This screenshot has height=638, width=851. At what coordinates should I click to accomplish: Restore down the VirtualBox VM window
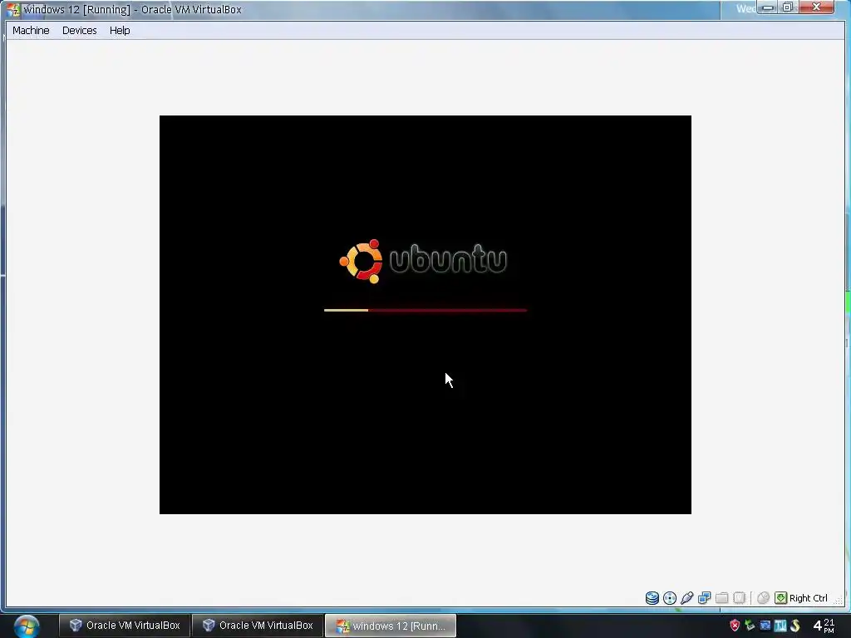tap(787, 7)
